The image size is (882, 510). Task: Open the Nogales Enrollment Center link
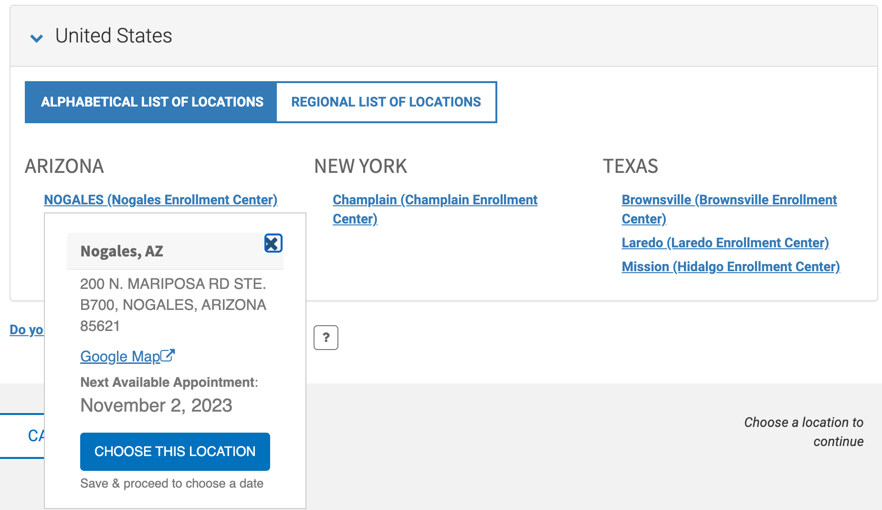160,200
